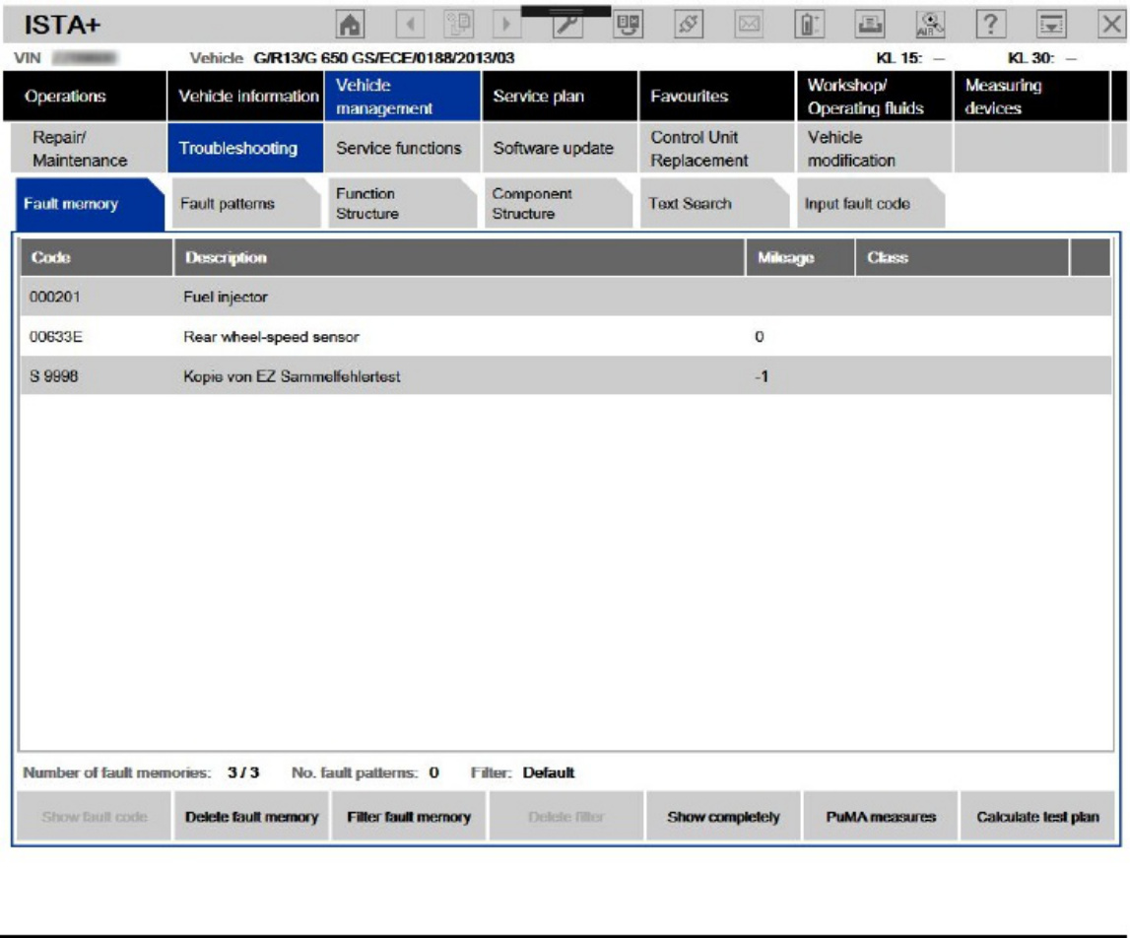
Task: Click the Show fault code button
Action: point(95,817)
